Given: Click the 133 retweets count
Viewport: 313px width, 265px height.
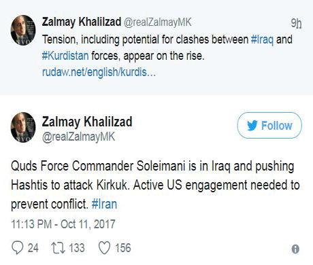Looking at the screenshot, I should [77, 247].
